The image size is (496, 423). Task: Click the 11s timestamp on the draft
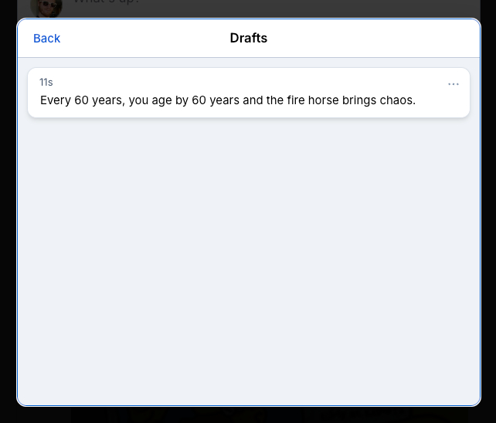coord(46,83)
